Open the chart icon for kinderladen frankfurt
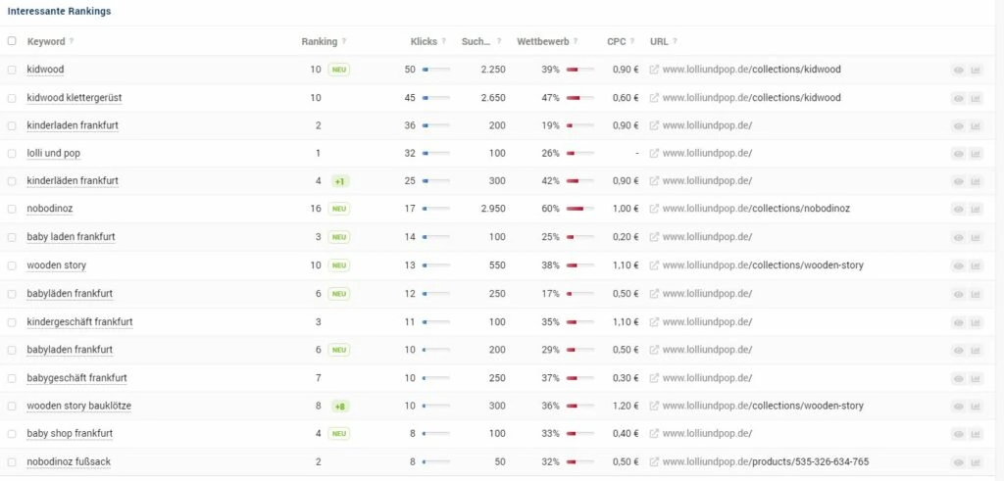 pos(976,126)
